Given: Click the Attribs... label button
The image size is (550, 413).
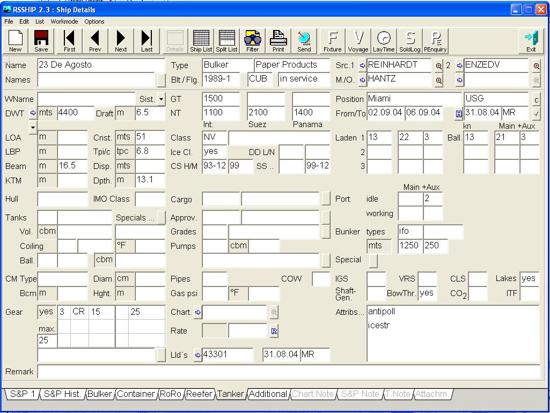Looking at the screenshot, I should [x=350, y=312].
